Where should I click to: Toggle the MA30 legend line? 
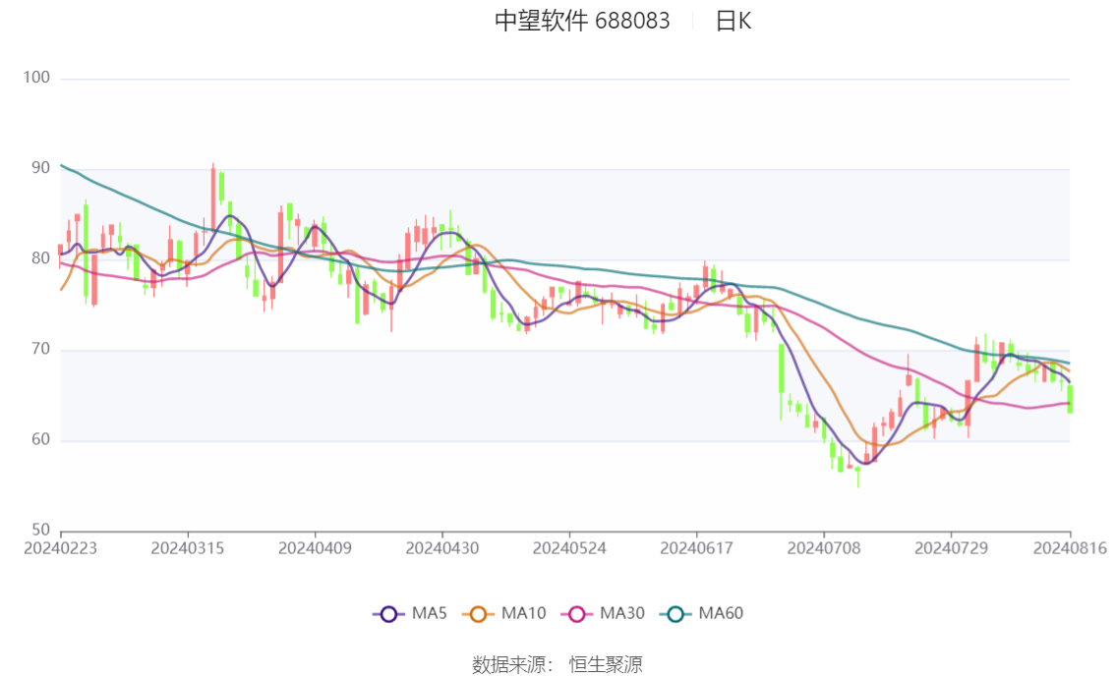point(603,613)
